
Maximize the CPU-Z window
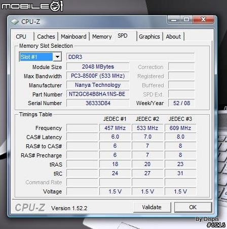(x=186, y=20)
